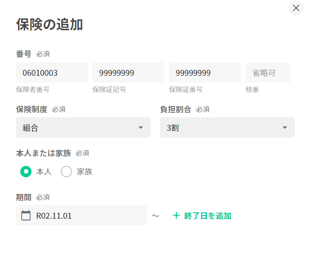
Task: Click the plus icon beside 終了日を追加
Action: coord(176,216)
